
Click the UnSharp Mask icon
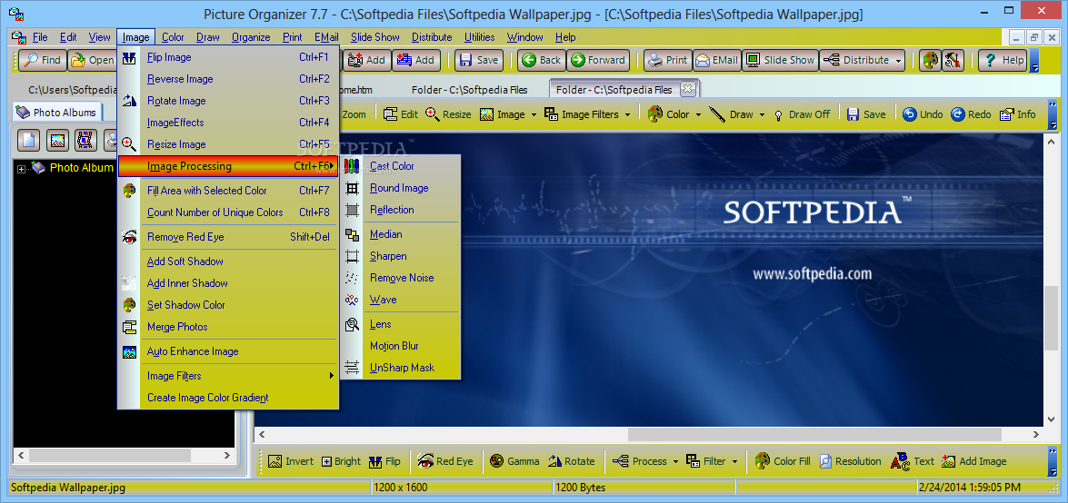pos(352,368)
